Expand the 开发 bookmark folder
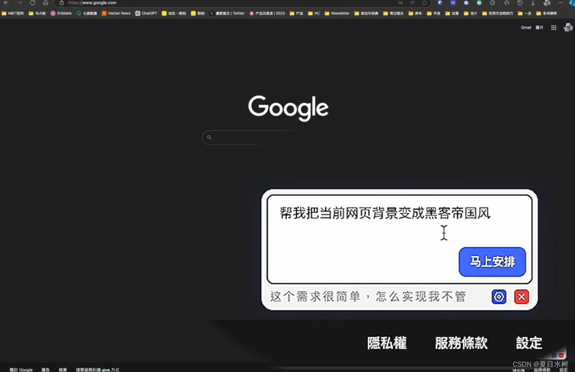Viewport: 575px width, 372px height. pos(434,13)
